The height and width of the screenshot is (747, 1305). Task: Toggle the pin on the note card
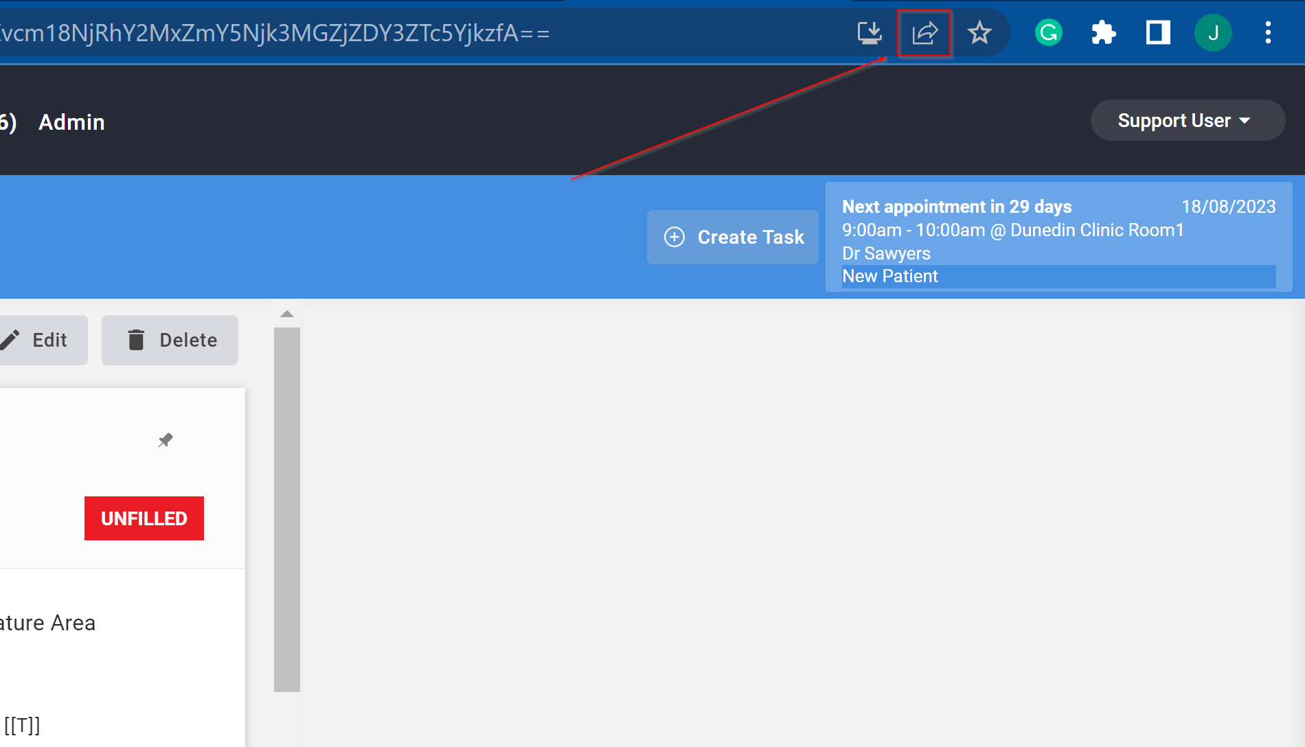[x=165, y=440]
